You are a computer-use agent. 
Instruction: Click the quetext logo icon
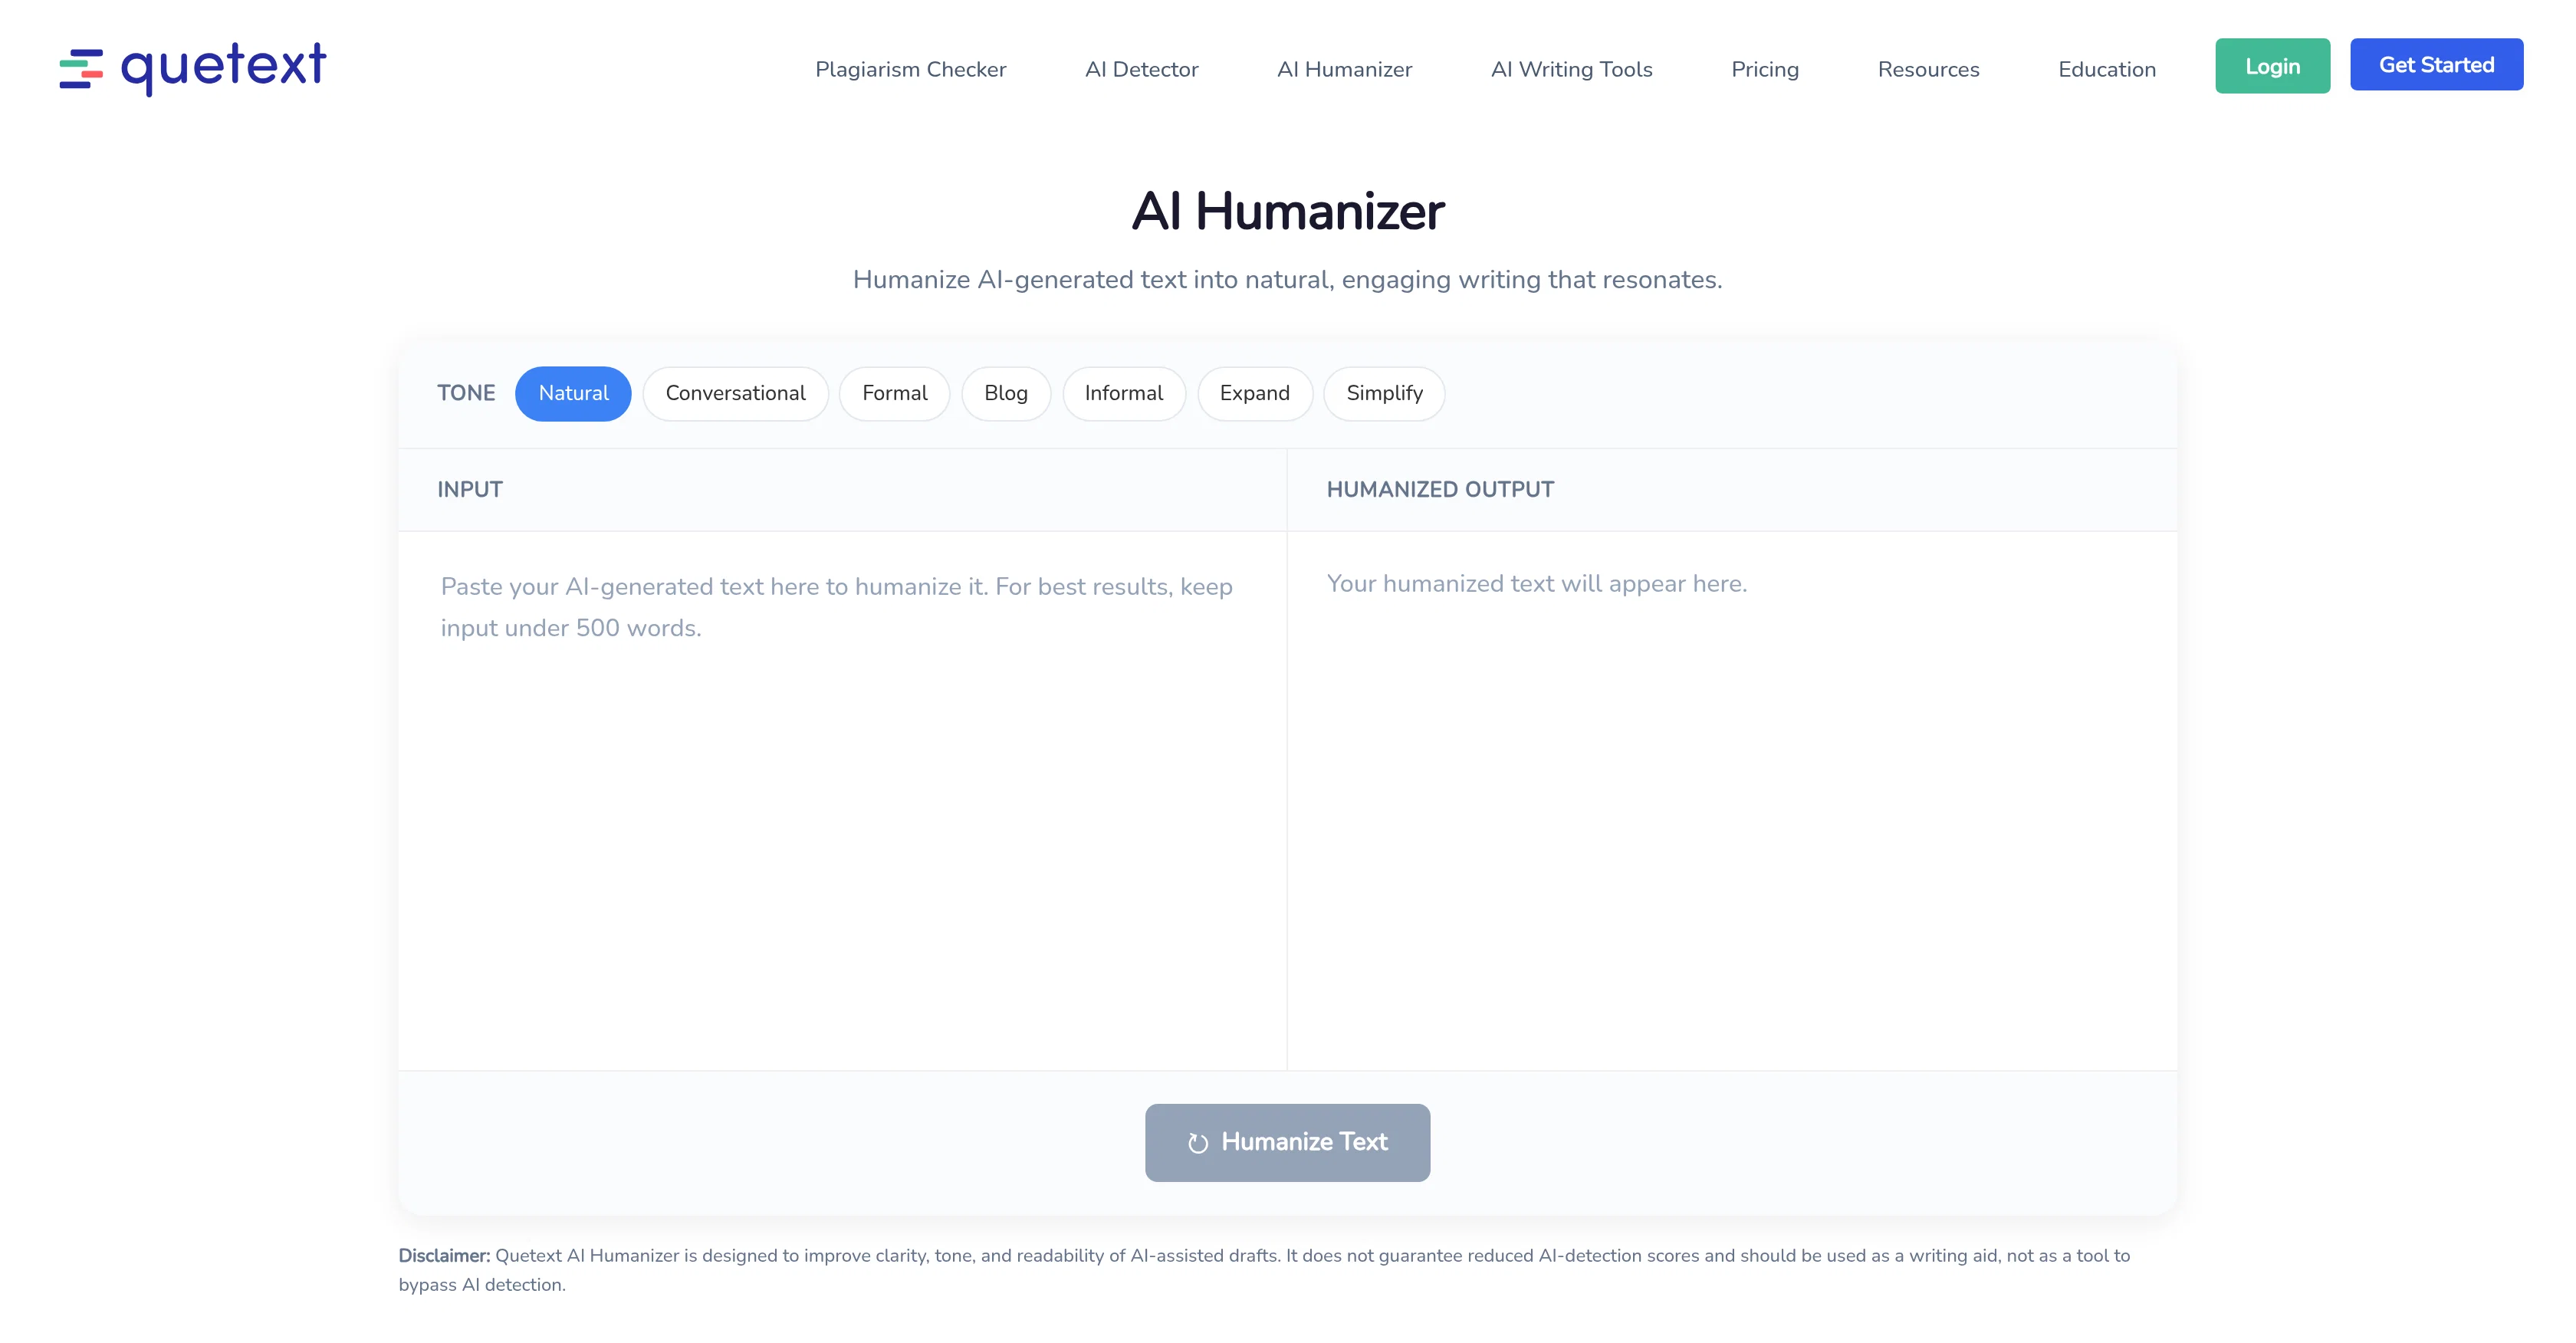(81, 69)
